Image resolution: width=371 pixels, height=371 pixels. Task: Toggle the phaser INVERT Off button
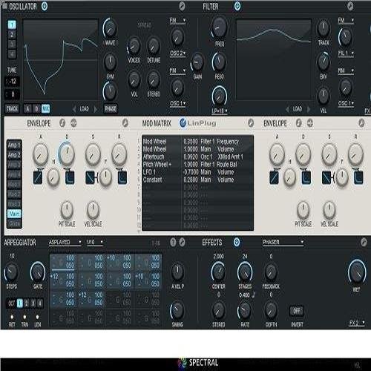pos(297,311)
